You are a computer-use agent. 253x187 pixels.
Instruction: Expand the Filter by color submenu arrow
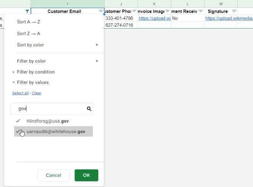pos(97,61)
